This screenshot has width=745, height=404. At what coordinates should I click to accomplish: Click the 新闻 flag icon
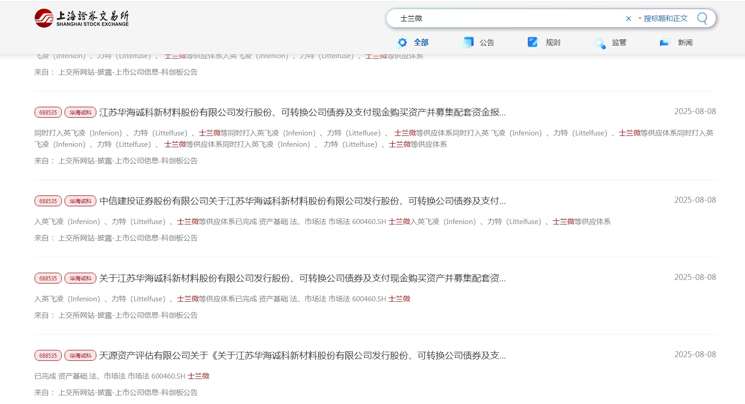coord(665,43)
